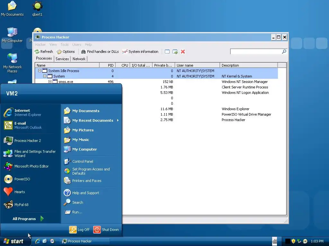Launch MyPal 68 browser

(31, 205)
